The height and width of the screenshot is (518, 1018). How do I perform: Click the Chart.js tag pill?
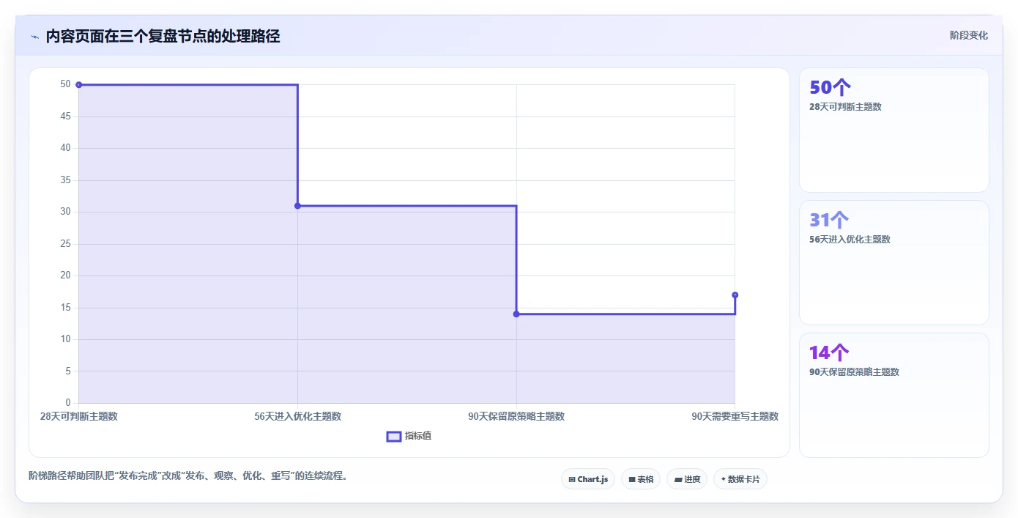coord(588,479)
